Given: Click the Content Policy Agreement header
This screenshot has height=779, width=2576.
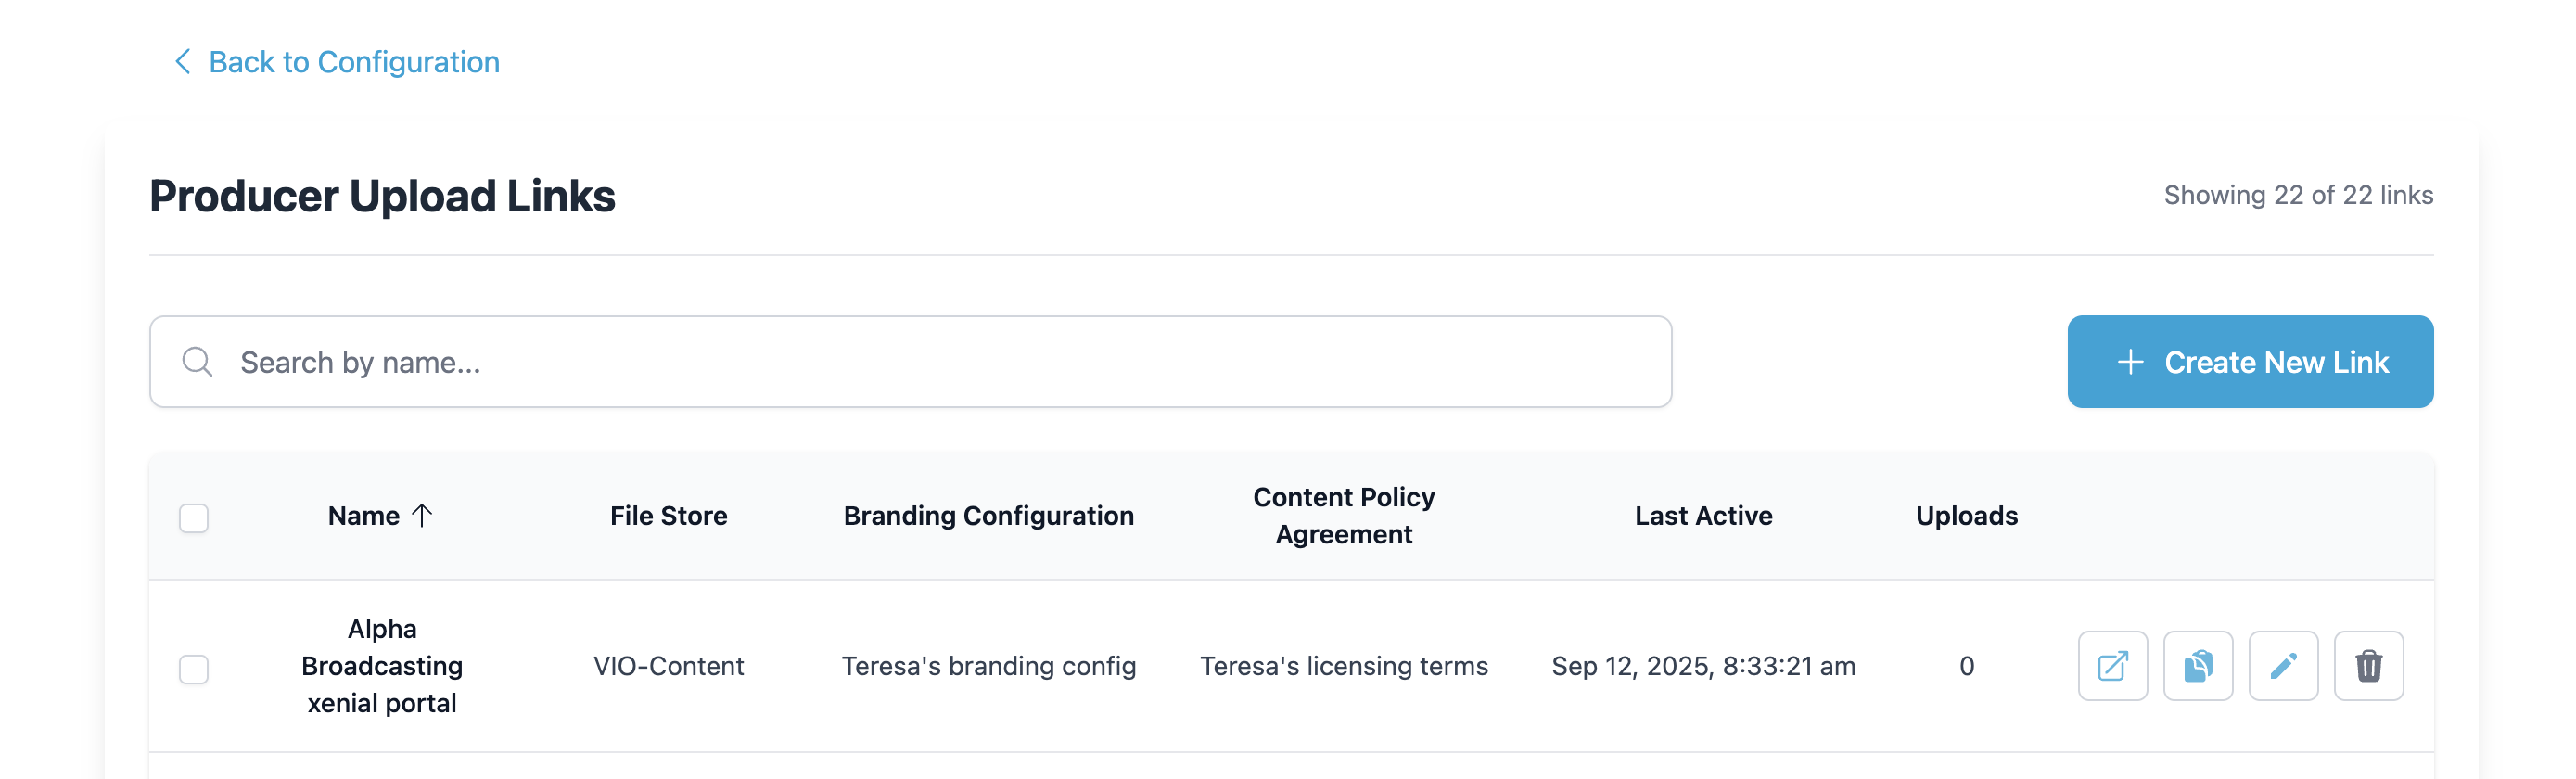Looking at the screenshot, I should [1343, 516].
